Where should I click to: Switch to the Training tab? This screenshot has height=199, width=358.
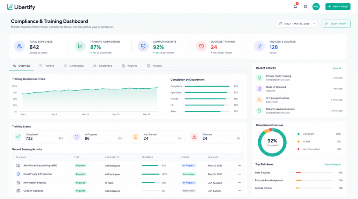coord(46,66)
